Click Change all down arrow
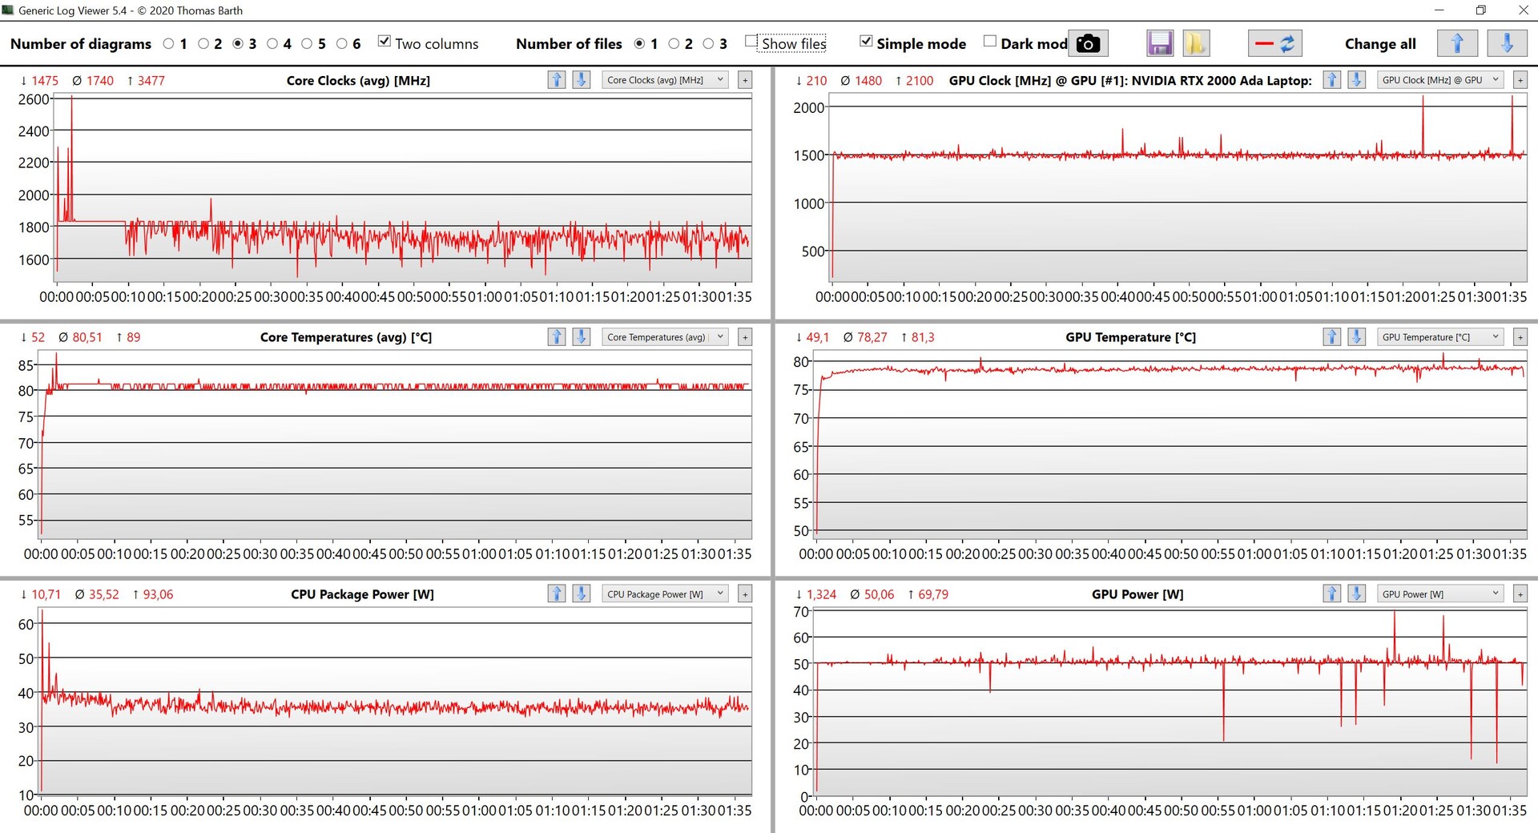1538x833 pixels. 1506,43
